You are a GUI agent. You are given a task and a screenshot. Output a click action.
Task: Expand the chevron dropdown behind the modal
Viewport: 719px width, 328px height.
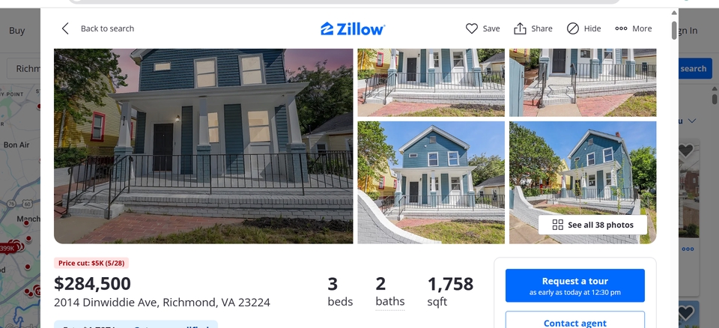pyautogui.click(x=692, y=121)
